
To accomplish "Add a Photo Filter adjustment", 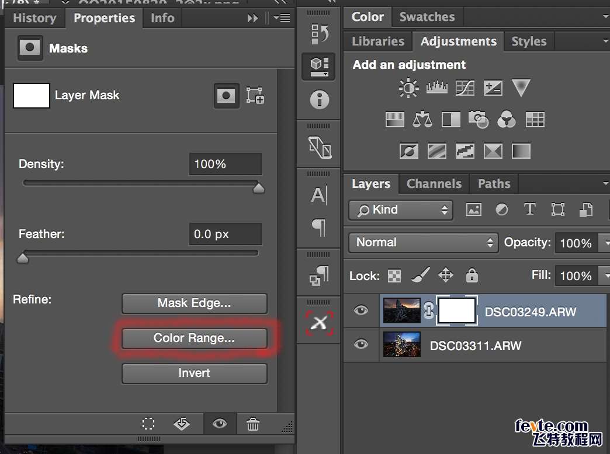I will (479, 120).
